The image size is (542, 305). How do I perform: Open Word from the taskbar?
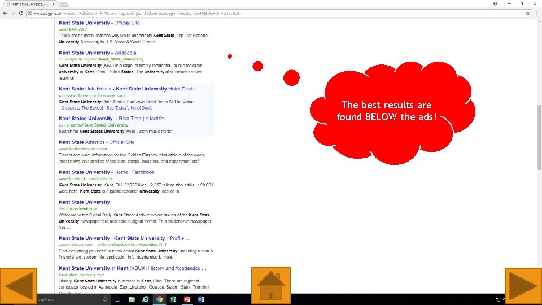point(201,299)
